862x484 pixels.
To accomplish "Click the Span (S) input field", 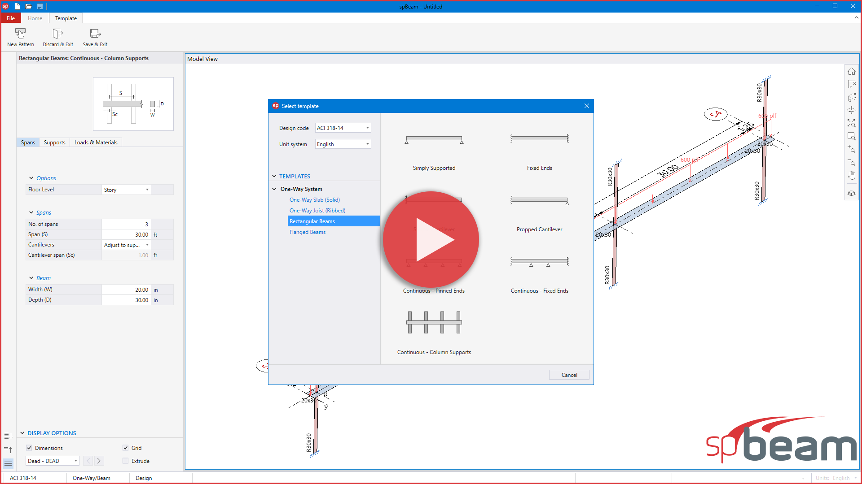I will 126,234.
